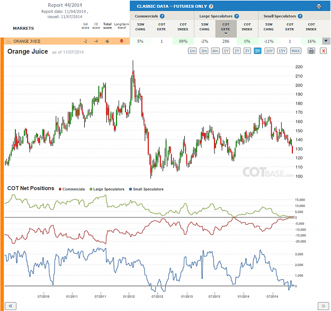
Task: Click the printer icon in Classic Data header
Action: pyautogui.click(x=319, y=6)
